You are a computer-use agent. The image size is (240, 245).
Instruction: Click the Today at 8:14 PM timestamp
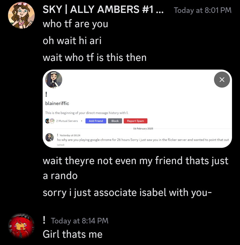80,221
